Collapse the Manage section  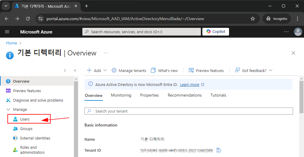point(17,110)
